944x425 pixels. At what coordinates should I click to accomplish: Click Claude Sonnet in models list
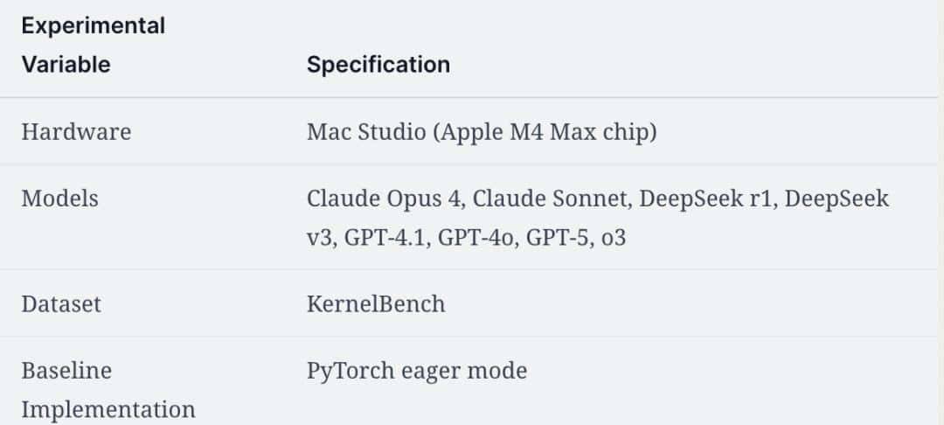(551, 199)
